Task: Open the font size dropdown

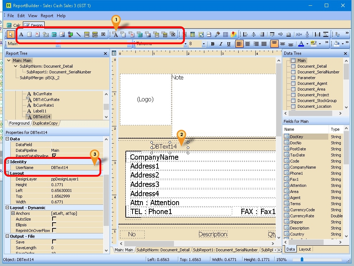Action: [x=204, y=44]
